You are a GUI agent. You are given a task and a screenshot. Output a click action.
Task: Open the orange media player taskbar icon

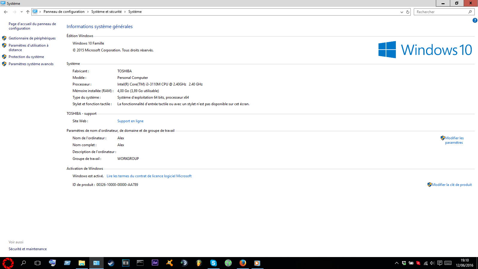(257, 263)
